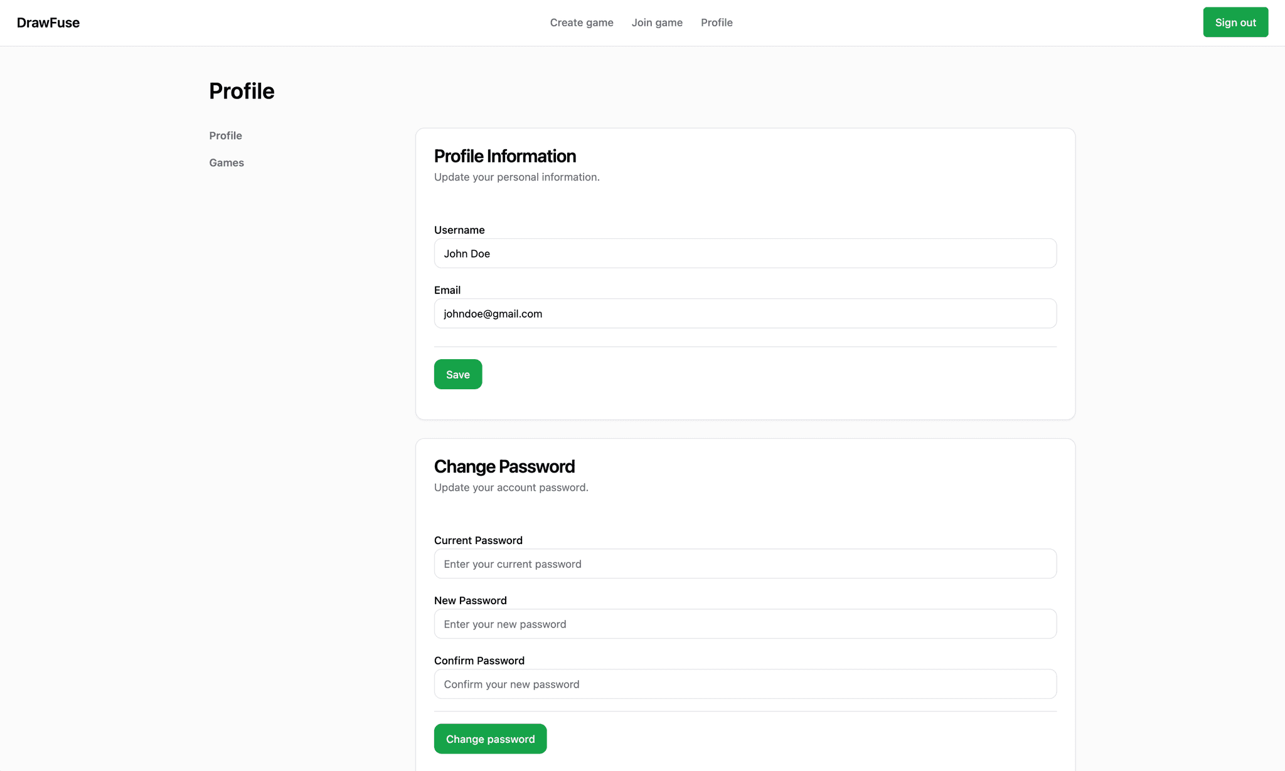This screenshot has height=771, width=1285.
Task: Click the Email input field
Action: click(745, 313)
